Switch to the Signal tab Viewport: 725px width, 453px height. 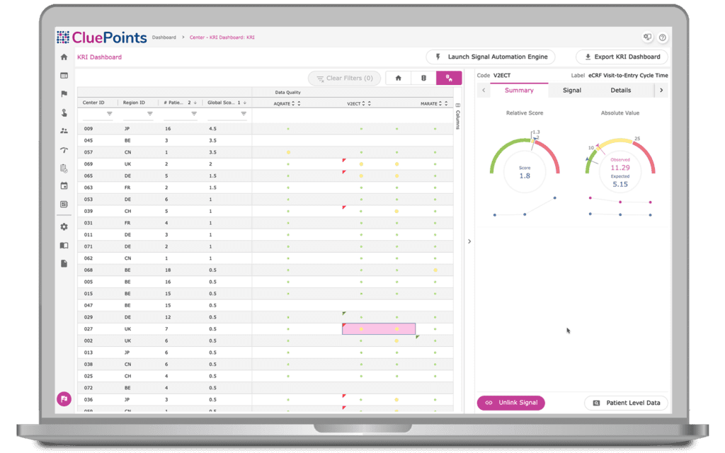[x=572, y=90]
